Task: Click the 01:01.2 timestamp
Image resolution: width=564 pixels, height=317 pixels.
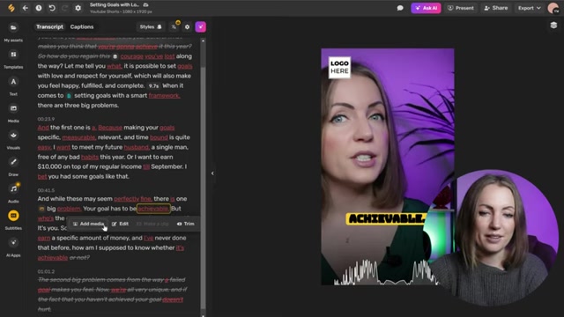Action: [x=46, y=271]
